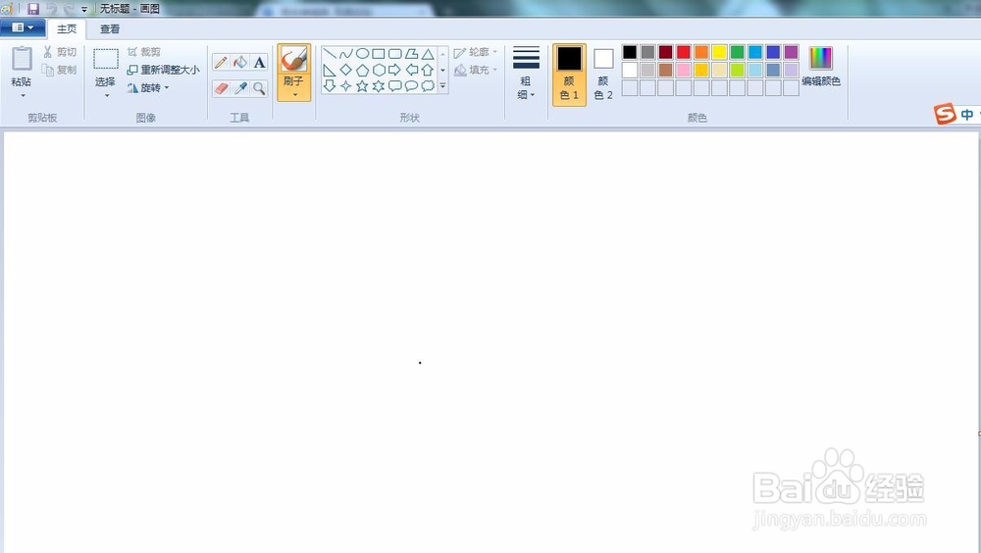Open the Customize Quick Access Toolbar arrow

pyautogui.click(x=83, y=10)
